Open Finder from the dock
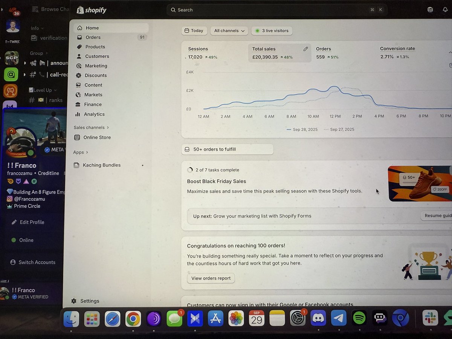452x339 pixels. coord(71,319)
